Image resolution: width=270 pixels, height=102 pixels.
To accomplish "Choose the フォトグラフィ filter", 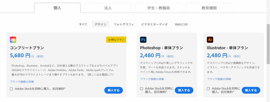I will (124, 24).
